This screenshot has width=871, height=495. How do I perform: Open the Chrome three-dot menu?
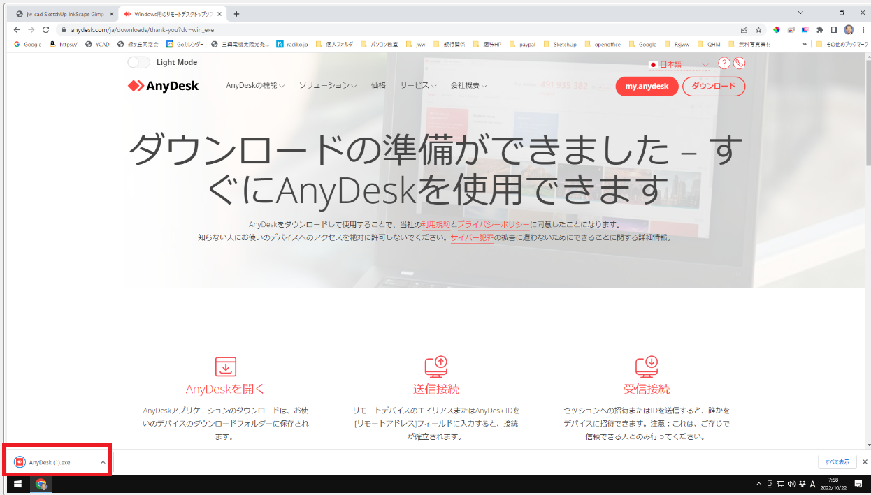tap(863, 30)
